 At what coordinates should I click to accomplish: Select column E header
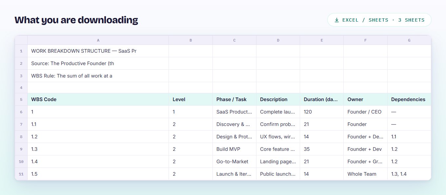pyautogui.click(x=322, y=40)
